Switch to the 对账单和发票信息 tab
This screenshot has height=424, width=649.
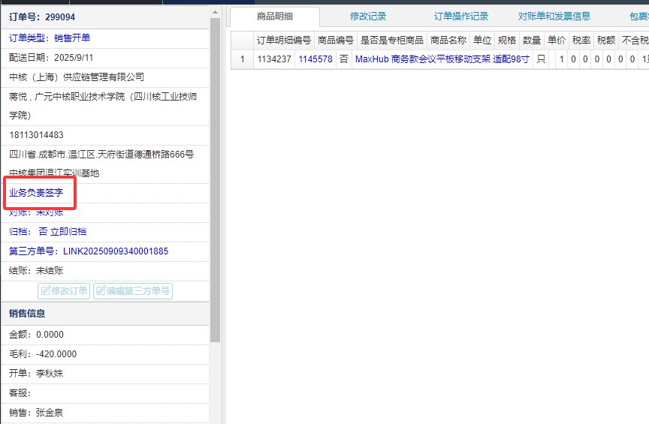[554, 16]
